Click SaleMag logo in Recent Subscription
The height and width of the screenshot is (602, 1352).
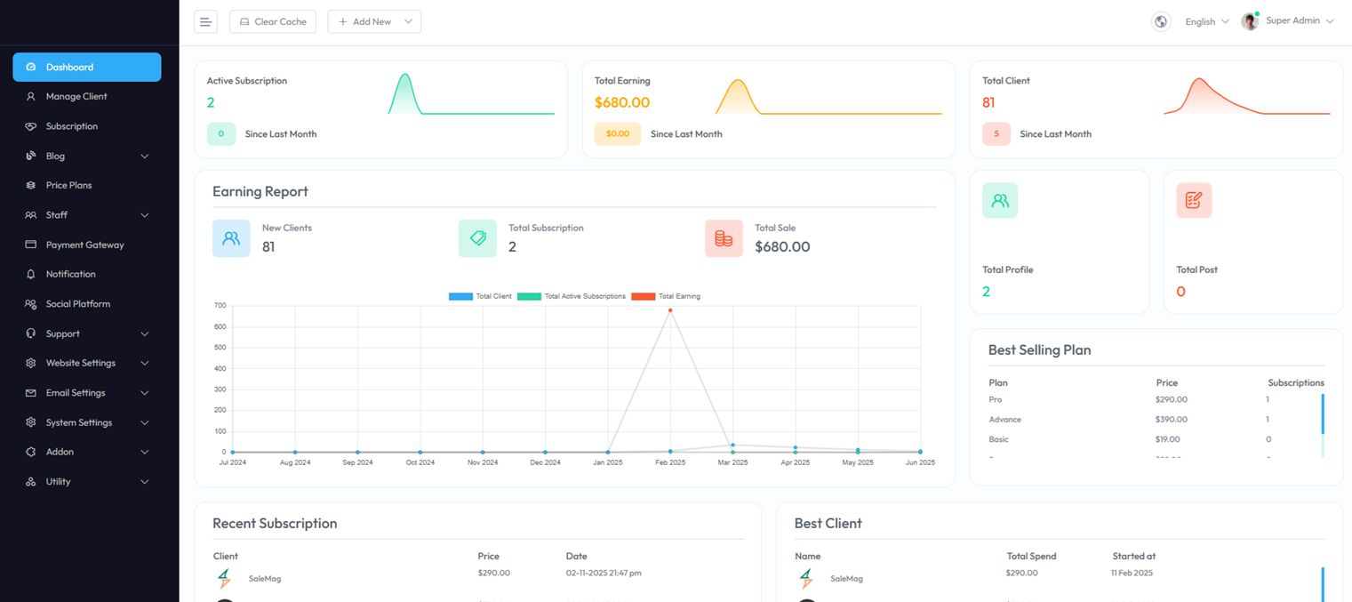tap(224, 579)
